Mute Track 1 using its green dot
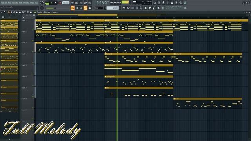This screenshot has height=141, width=251. (33, 29)
